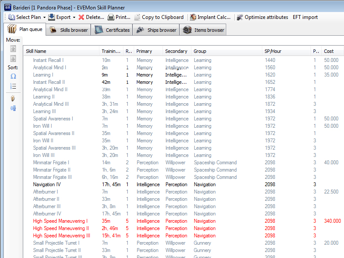Image resolution: width=344 pixels, height=258 pixels.
Task: Click EFT import in toolbar
Action: click(x=305, y=17)
